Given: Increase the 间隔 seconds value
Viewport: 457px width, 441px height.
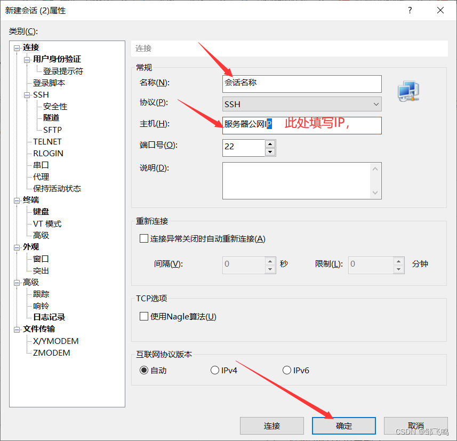Looking at the screenshot, I should [270, 261].
